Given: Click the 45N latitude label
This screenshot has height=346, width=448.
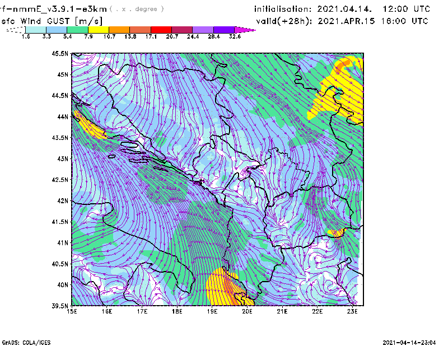Looking at the screenshot, I should coord(63,74).
